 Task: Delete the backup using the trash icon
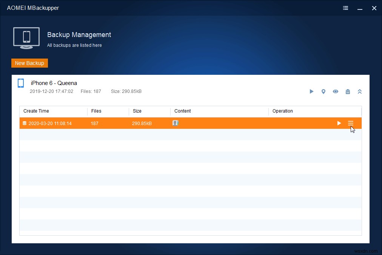[348, 91]
